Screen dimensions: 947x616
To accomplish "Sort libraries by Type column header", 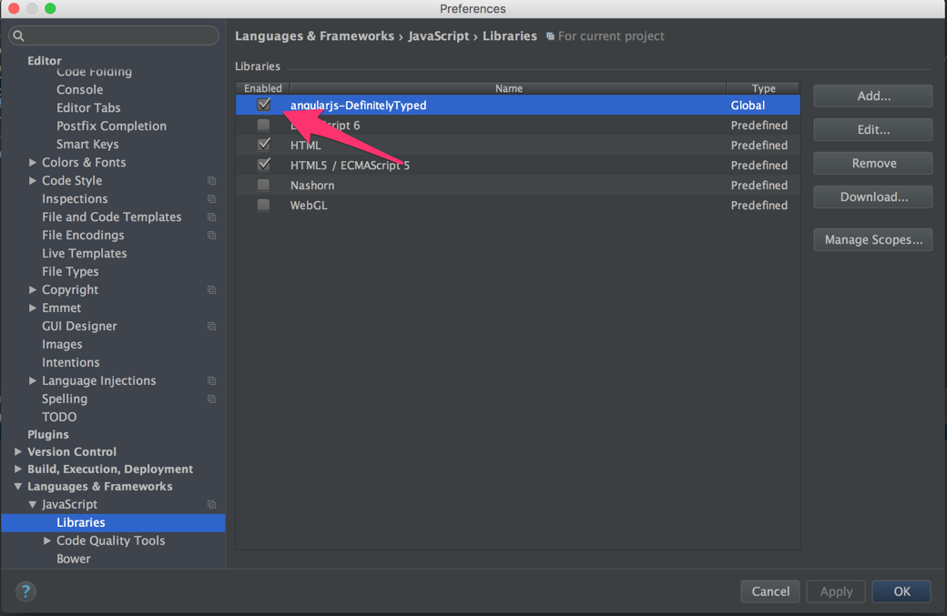I will (763, 88).
